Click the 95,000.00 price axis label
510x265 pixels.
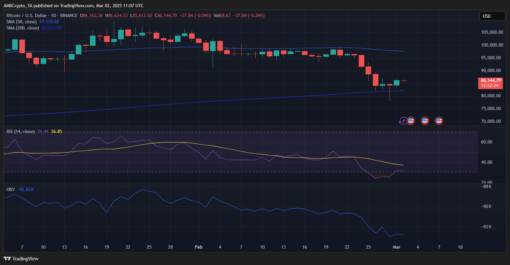point(492,58)
